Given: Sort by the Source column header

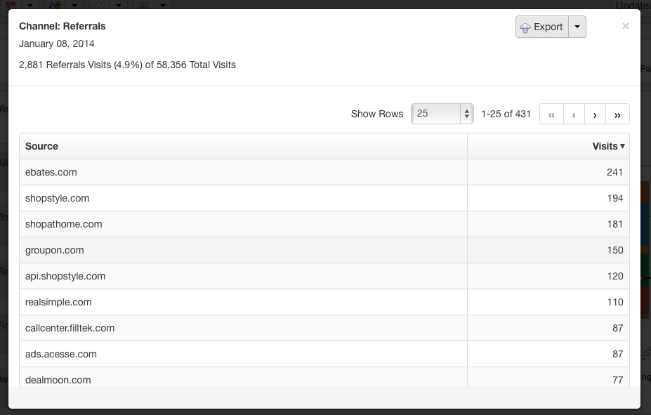Looking at the screenshot, I should (41, 146).
